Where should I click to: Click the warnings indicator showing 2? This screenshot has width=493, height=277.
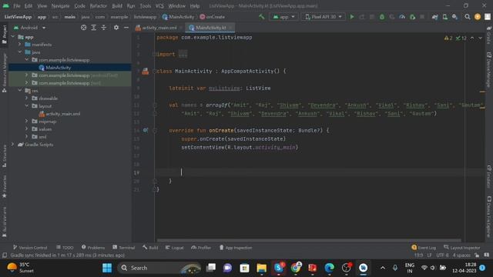click(x=448, y=38)
